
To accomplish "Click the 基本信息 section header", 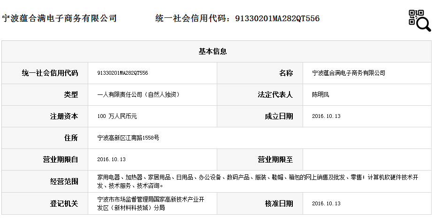I will [213, 52].
